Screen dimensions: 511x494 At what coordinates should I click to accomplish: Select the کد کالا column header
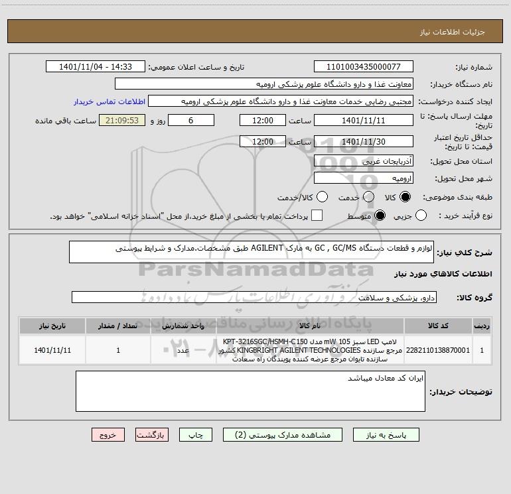pos(438,326)
